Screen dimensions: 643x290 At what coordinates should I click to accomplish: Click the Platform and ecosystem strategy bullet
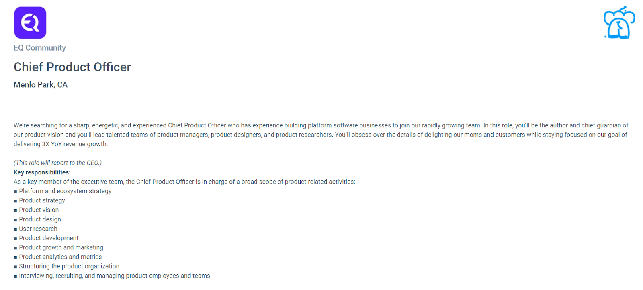[65, 191]
